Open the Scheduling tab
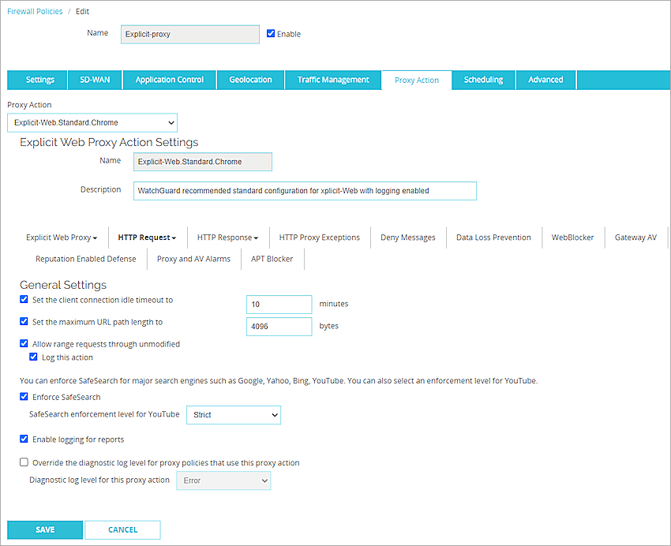The image size is (671, 546). (x=482, y=80)
